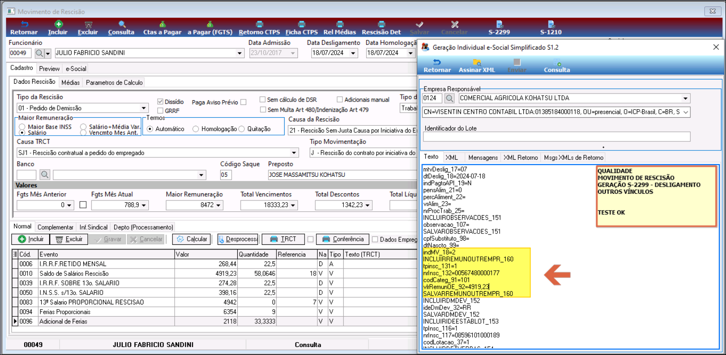This screenshot has width=726, height=355.
Task: Open Ctas a Pagar toolbar item
Action: [162, 28]
